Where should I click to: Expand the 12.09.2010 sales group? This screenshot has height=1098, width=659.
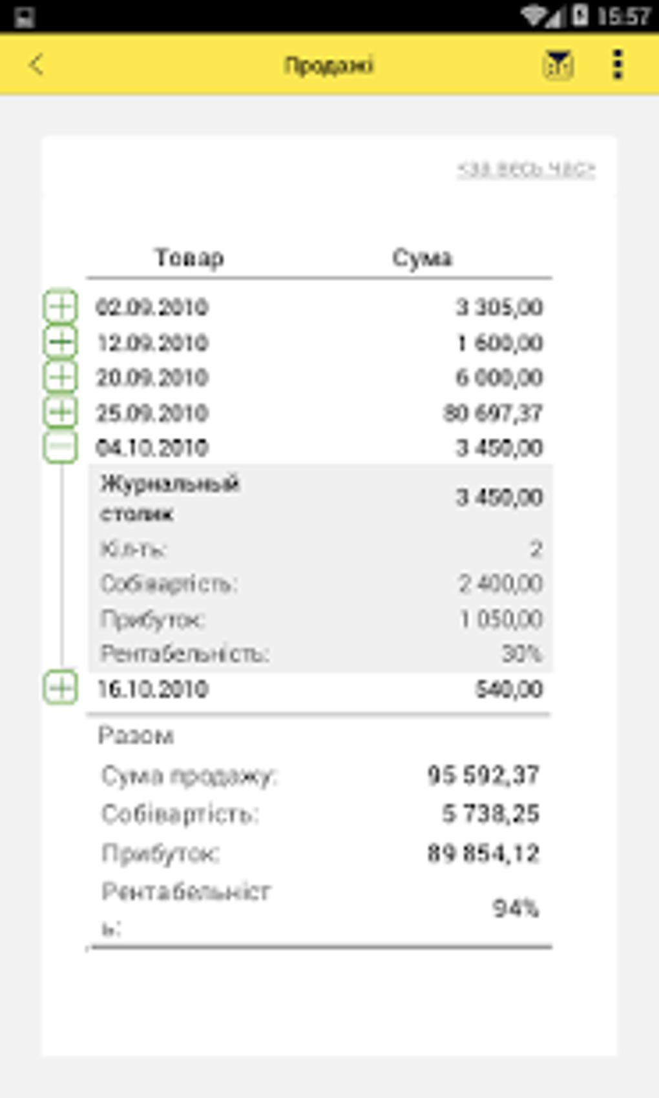point(61,342)
